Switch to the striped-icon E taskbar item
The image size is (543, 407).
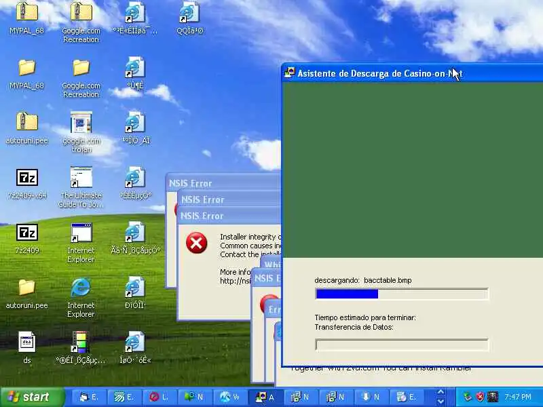(125, 397)
